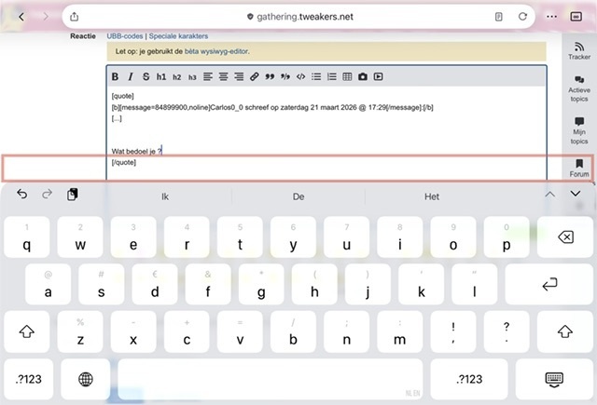
Task: Toggle the right shift key
Action: tap(565, 331)
